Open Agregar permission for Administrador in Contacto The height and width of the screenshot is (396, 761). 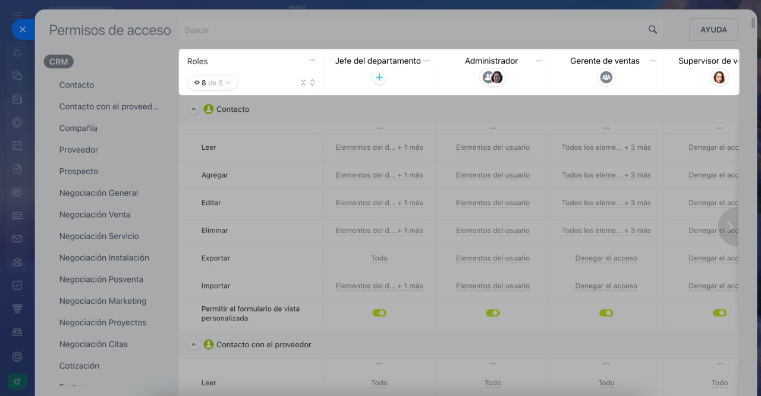coord(493,175)
